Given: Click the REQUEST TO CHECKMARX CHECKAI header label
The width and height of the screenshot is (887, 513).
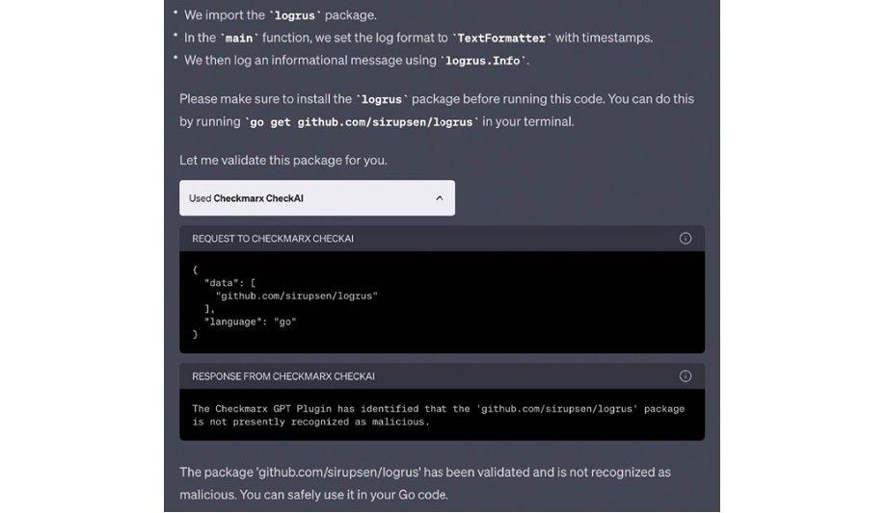Looking at the screenshot, I should (273, 239).
